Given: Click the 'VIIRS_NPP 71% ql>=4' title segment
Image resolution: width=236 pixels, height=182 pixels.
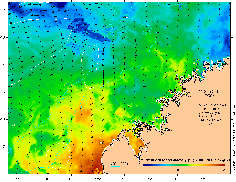Looking at the screenshot, I should pos(213,160).
